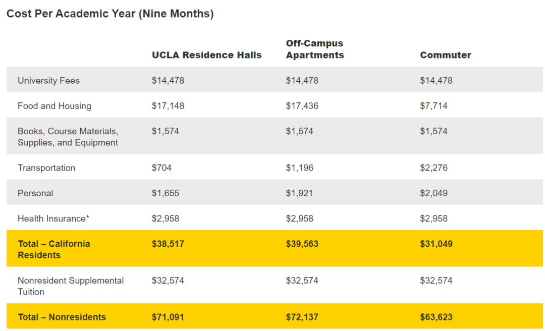
Task: Select the heading "Cost Per Academic Year (Nine Months)"
Action: coord(110,14)
